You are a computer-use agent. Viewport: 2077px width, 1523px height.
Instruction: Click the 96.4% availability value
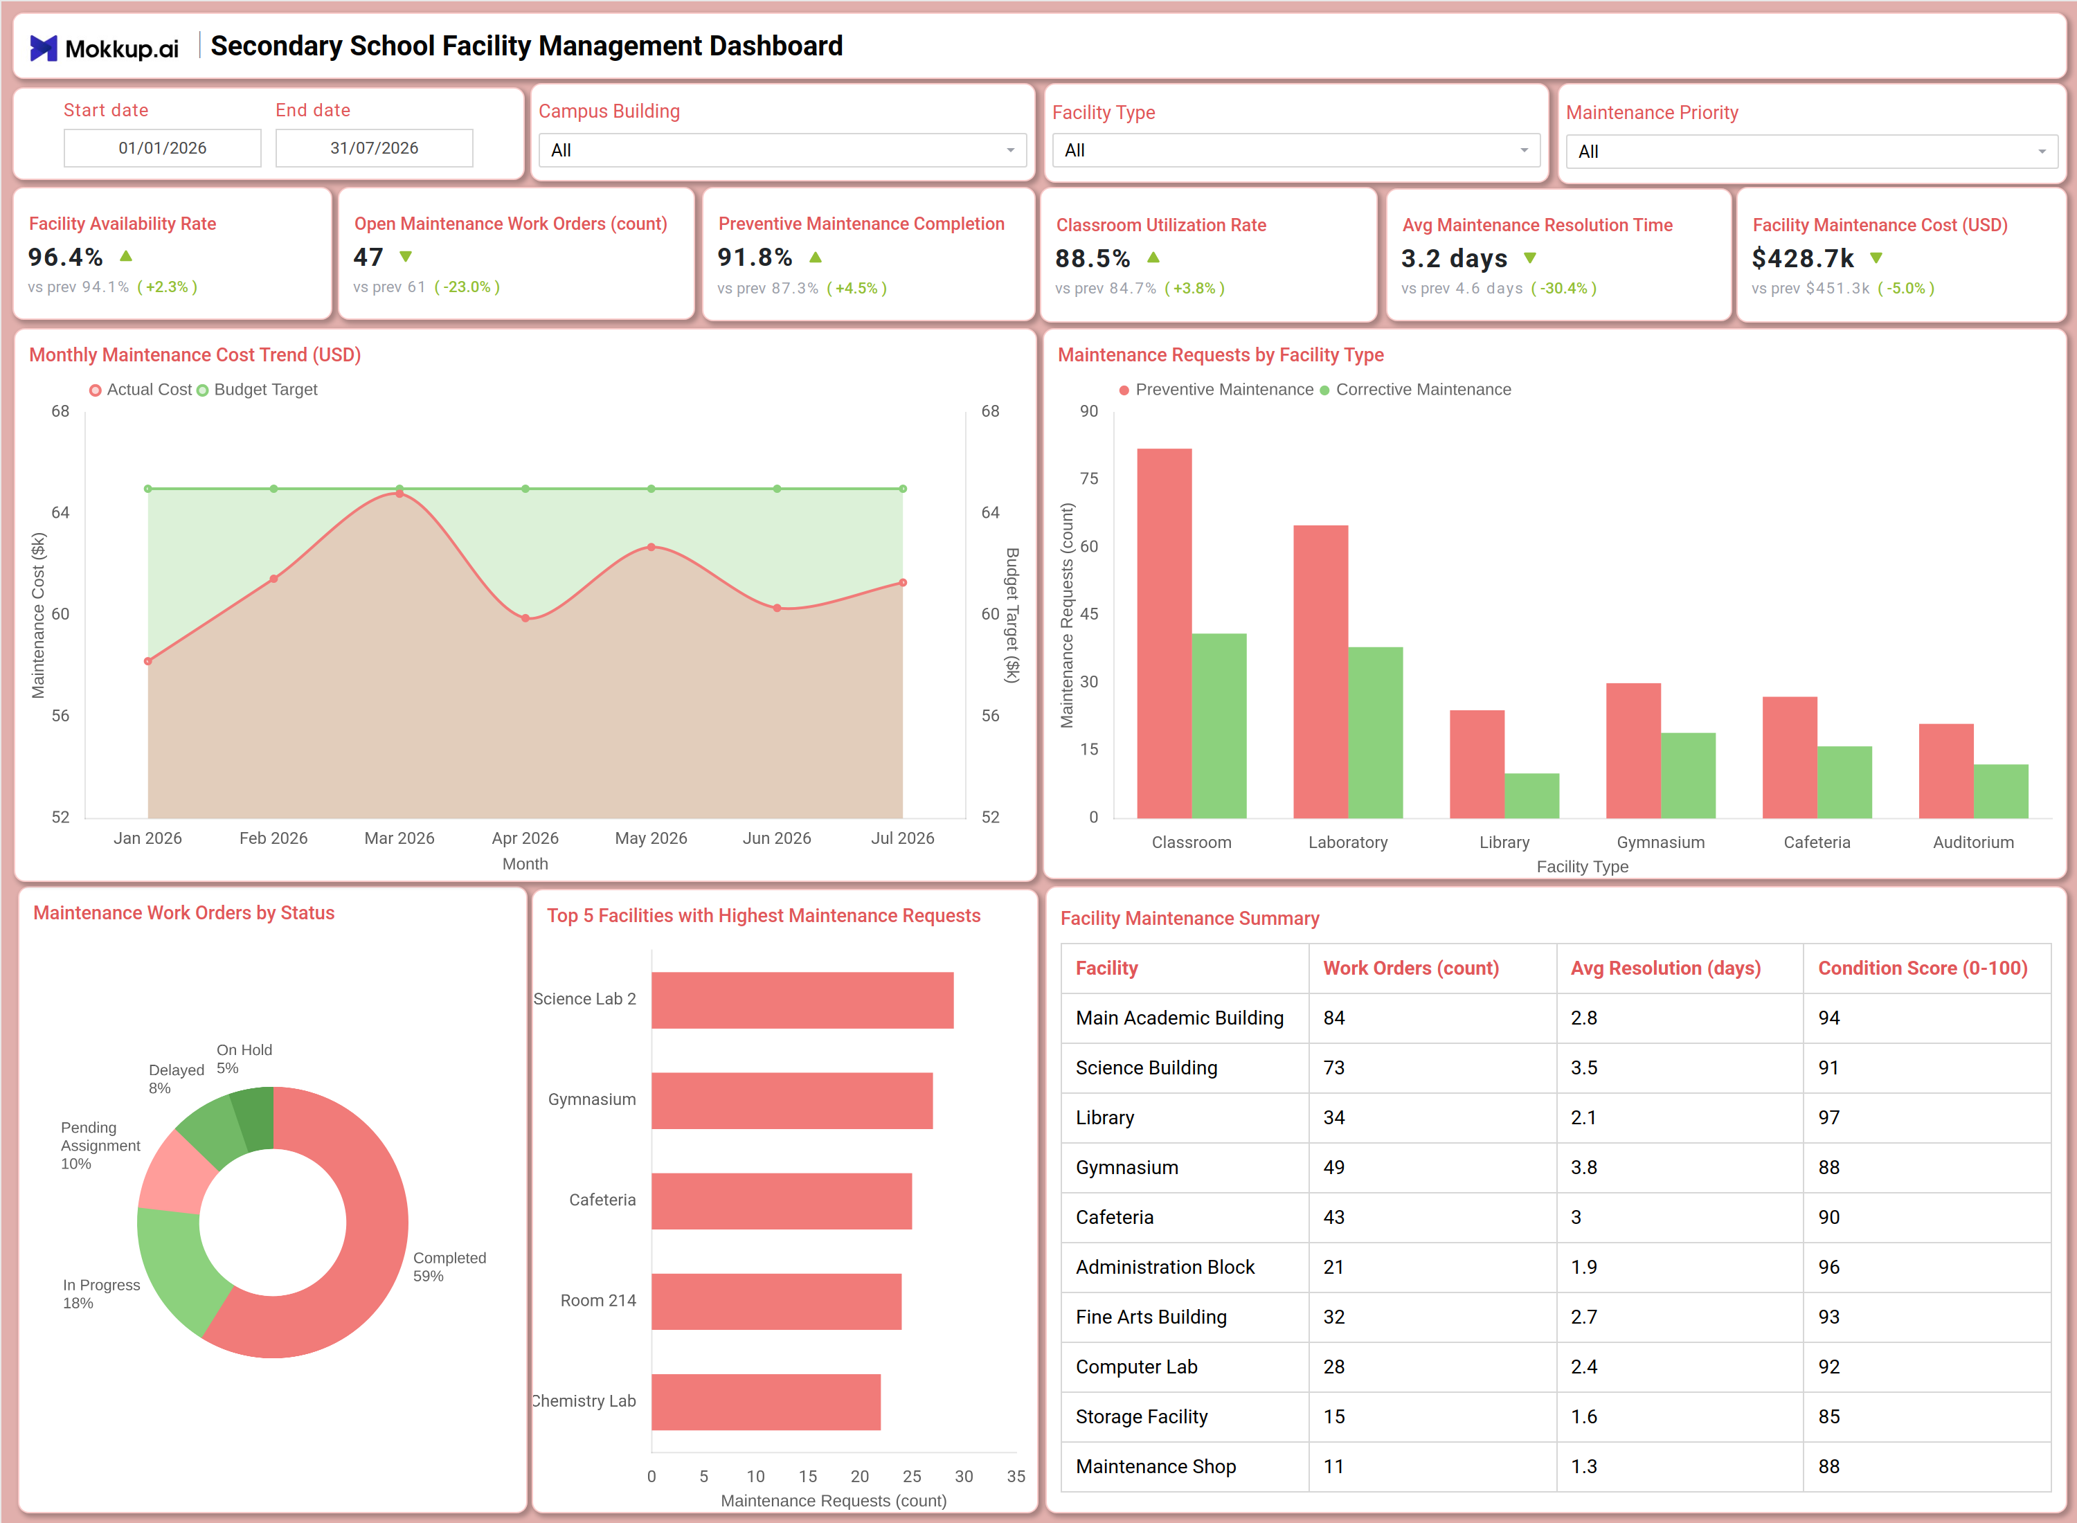point(66,256)
